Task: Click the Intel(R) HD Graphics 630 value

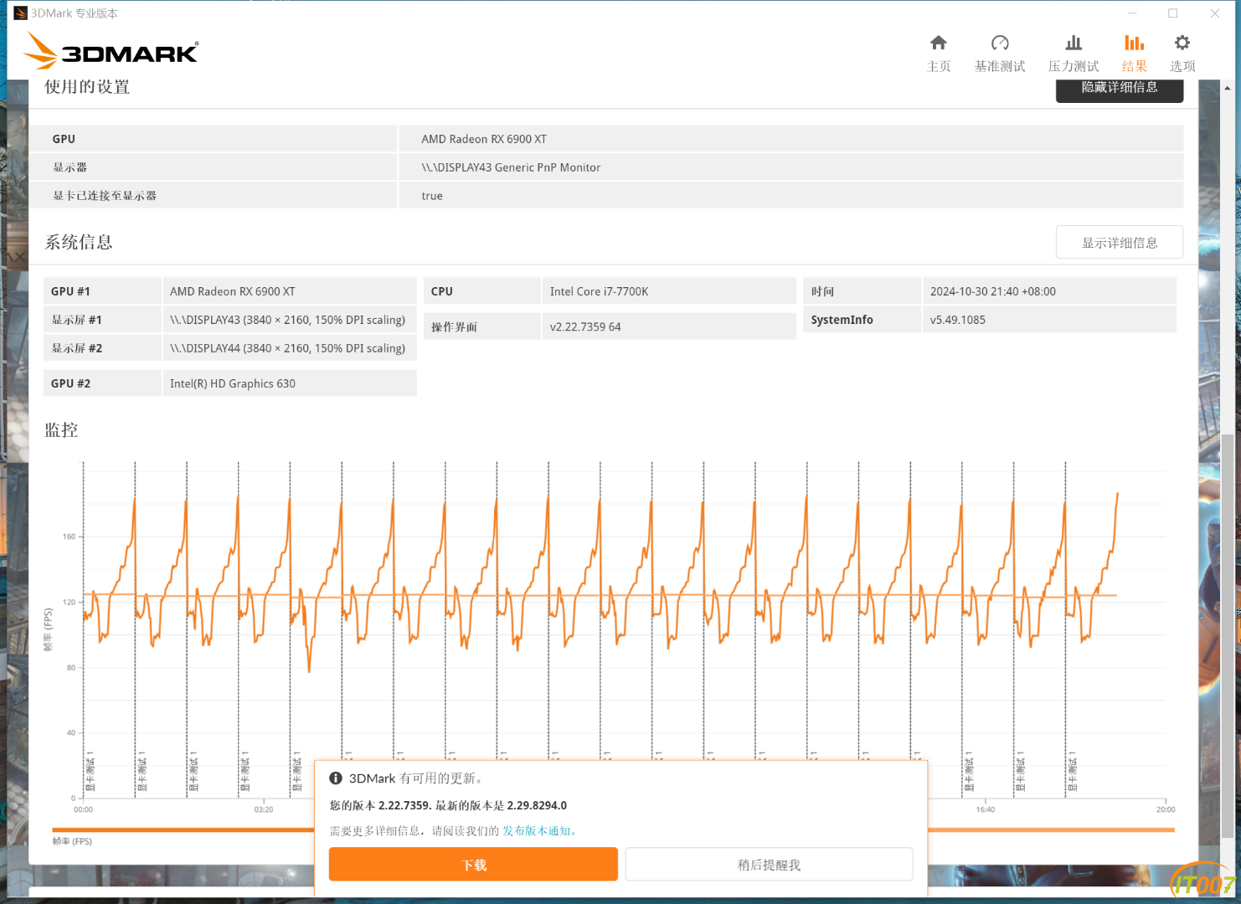Action: point(233,383)
